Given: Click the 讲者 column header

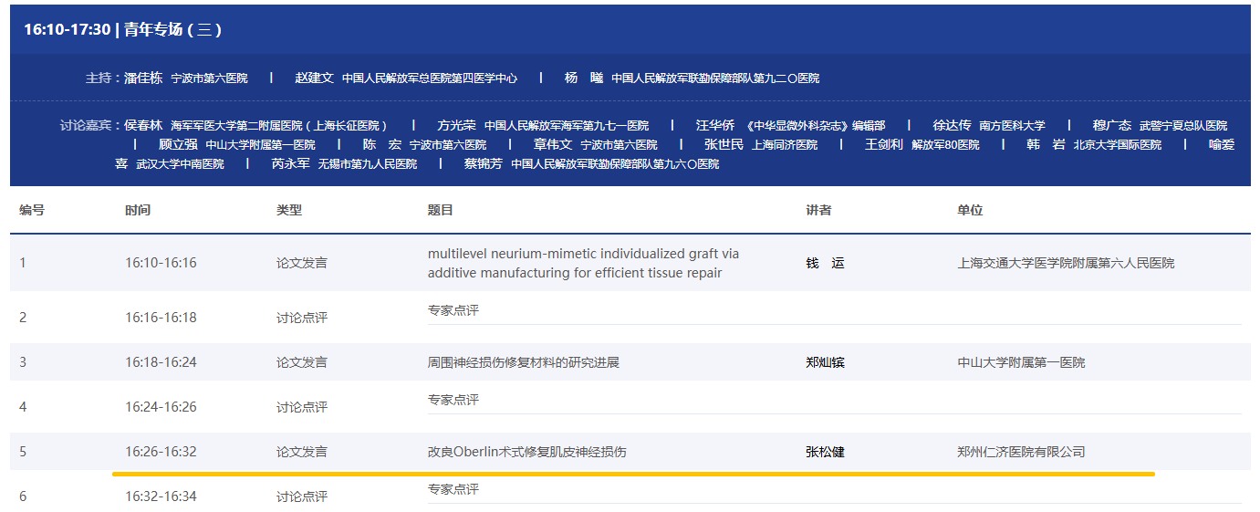Looking at the screenshot, I should coord(818,210).
